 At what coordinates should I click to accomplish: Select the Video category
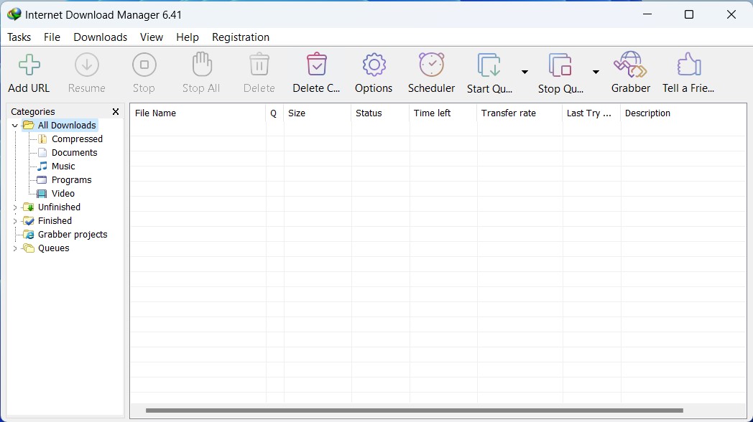[63, 193]
